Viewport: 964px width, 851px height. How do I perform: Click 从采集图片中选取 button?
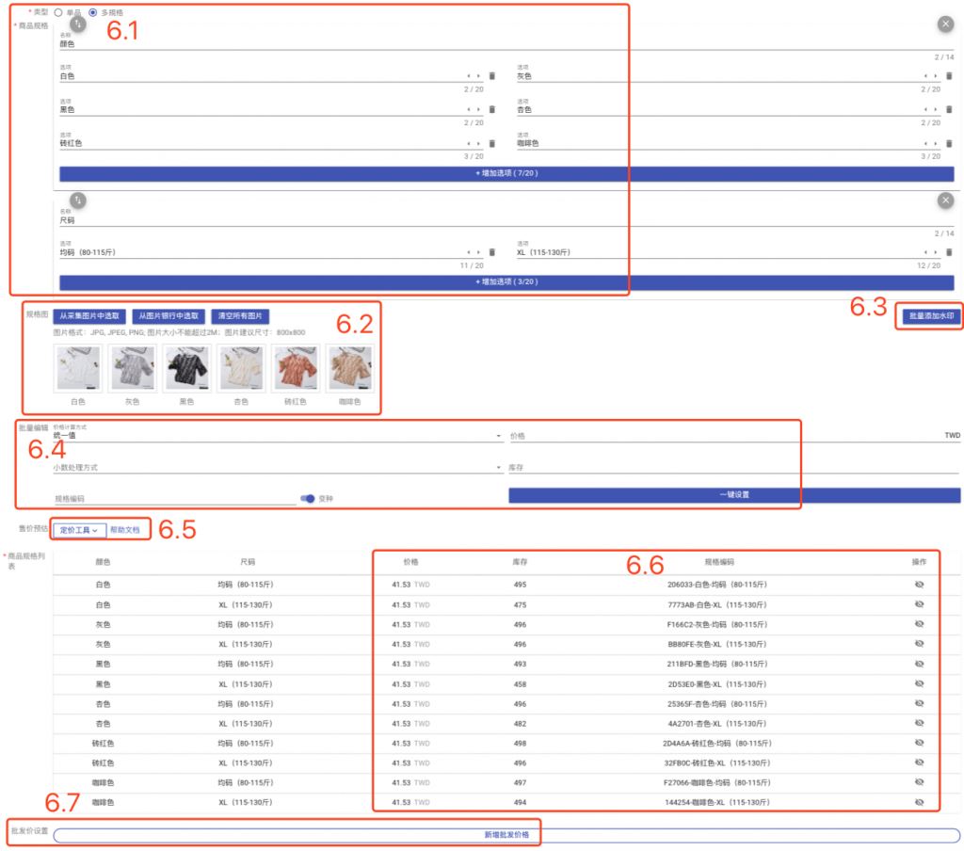[x=89, y=316]
